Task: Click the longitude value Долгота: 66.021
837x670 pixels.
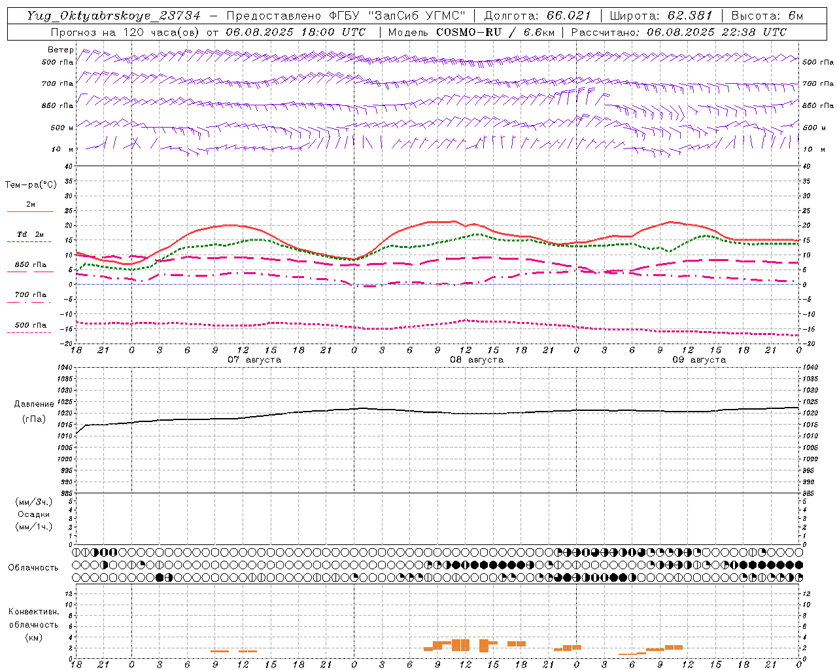Action: pos(538,16)
